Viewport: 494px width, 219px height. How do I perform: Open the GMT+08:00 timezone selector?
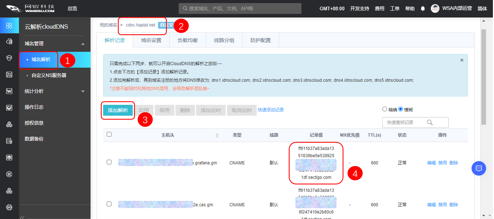(x=332, y=9)
